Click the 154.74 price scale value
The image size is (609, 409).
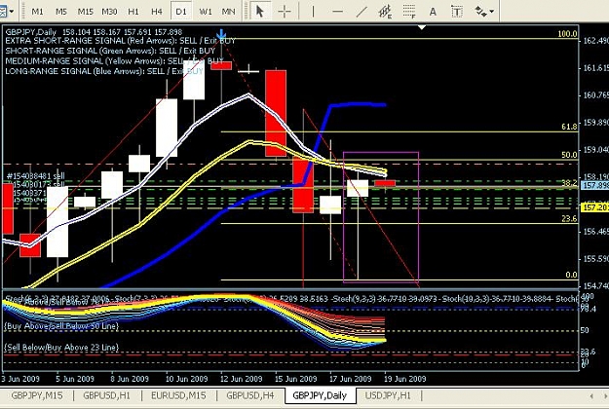(x=595, y=286)
